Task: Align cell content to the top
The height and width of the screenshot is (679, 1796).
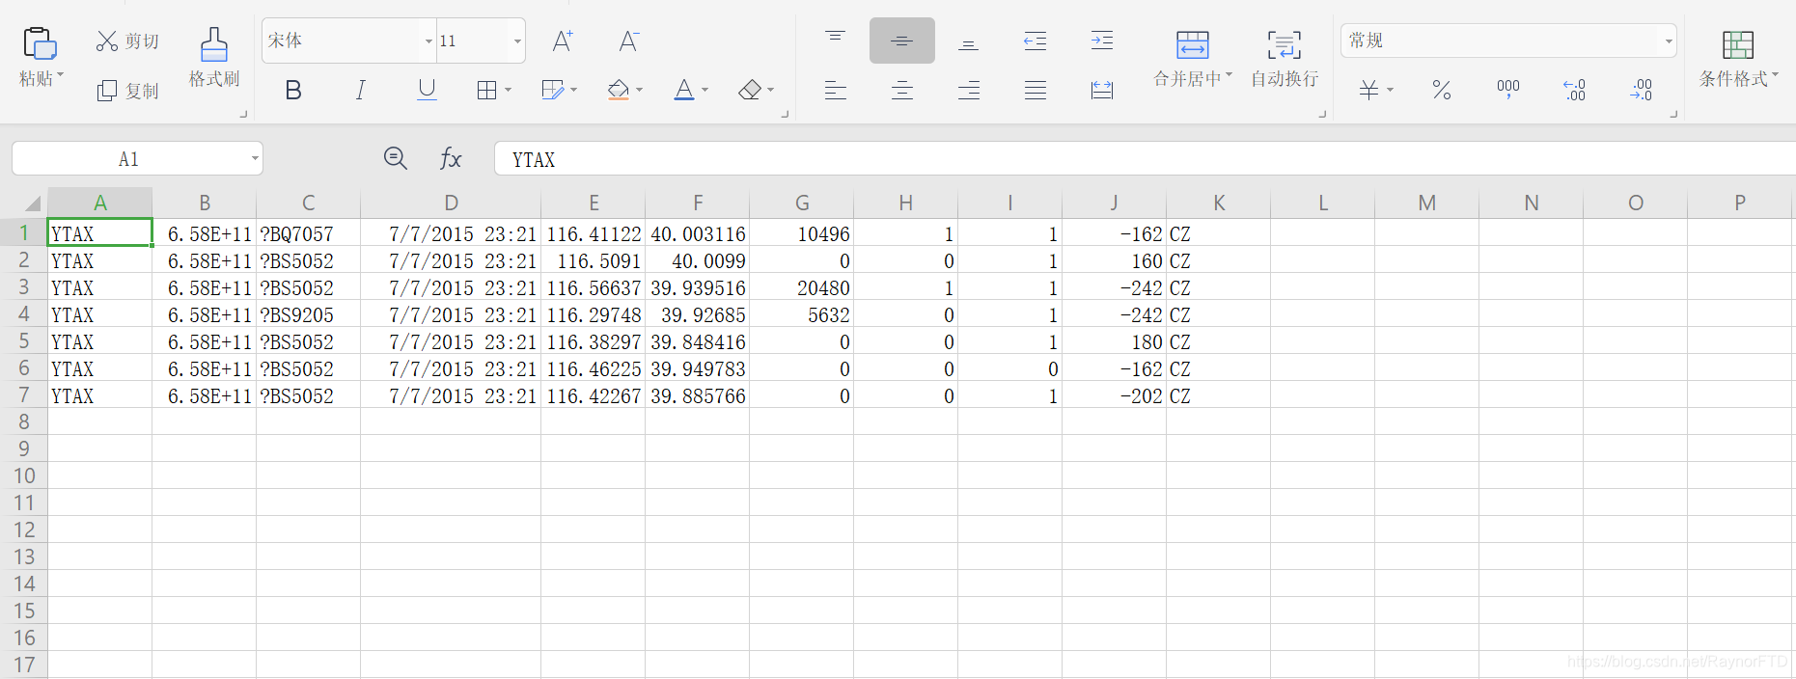Action: 836,36
